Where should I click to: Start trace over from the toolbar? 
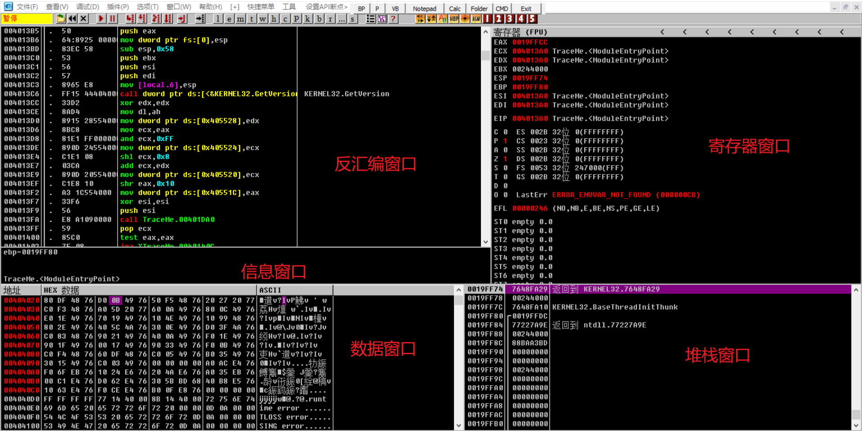pyautogui.click(x=168, y=18)
